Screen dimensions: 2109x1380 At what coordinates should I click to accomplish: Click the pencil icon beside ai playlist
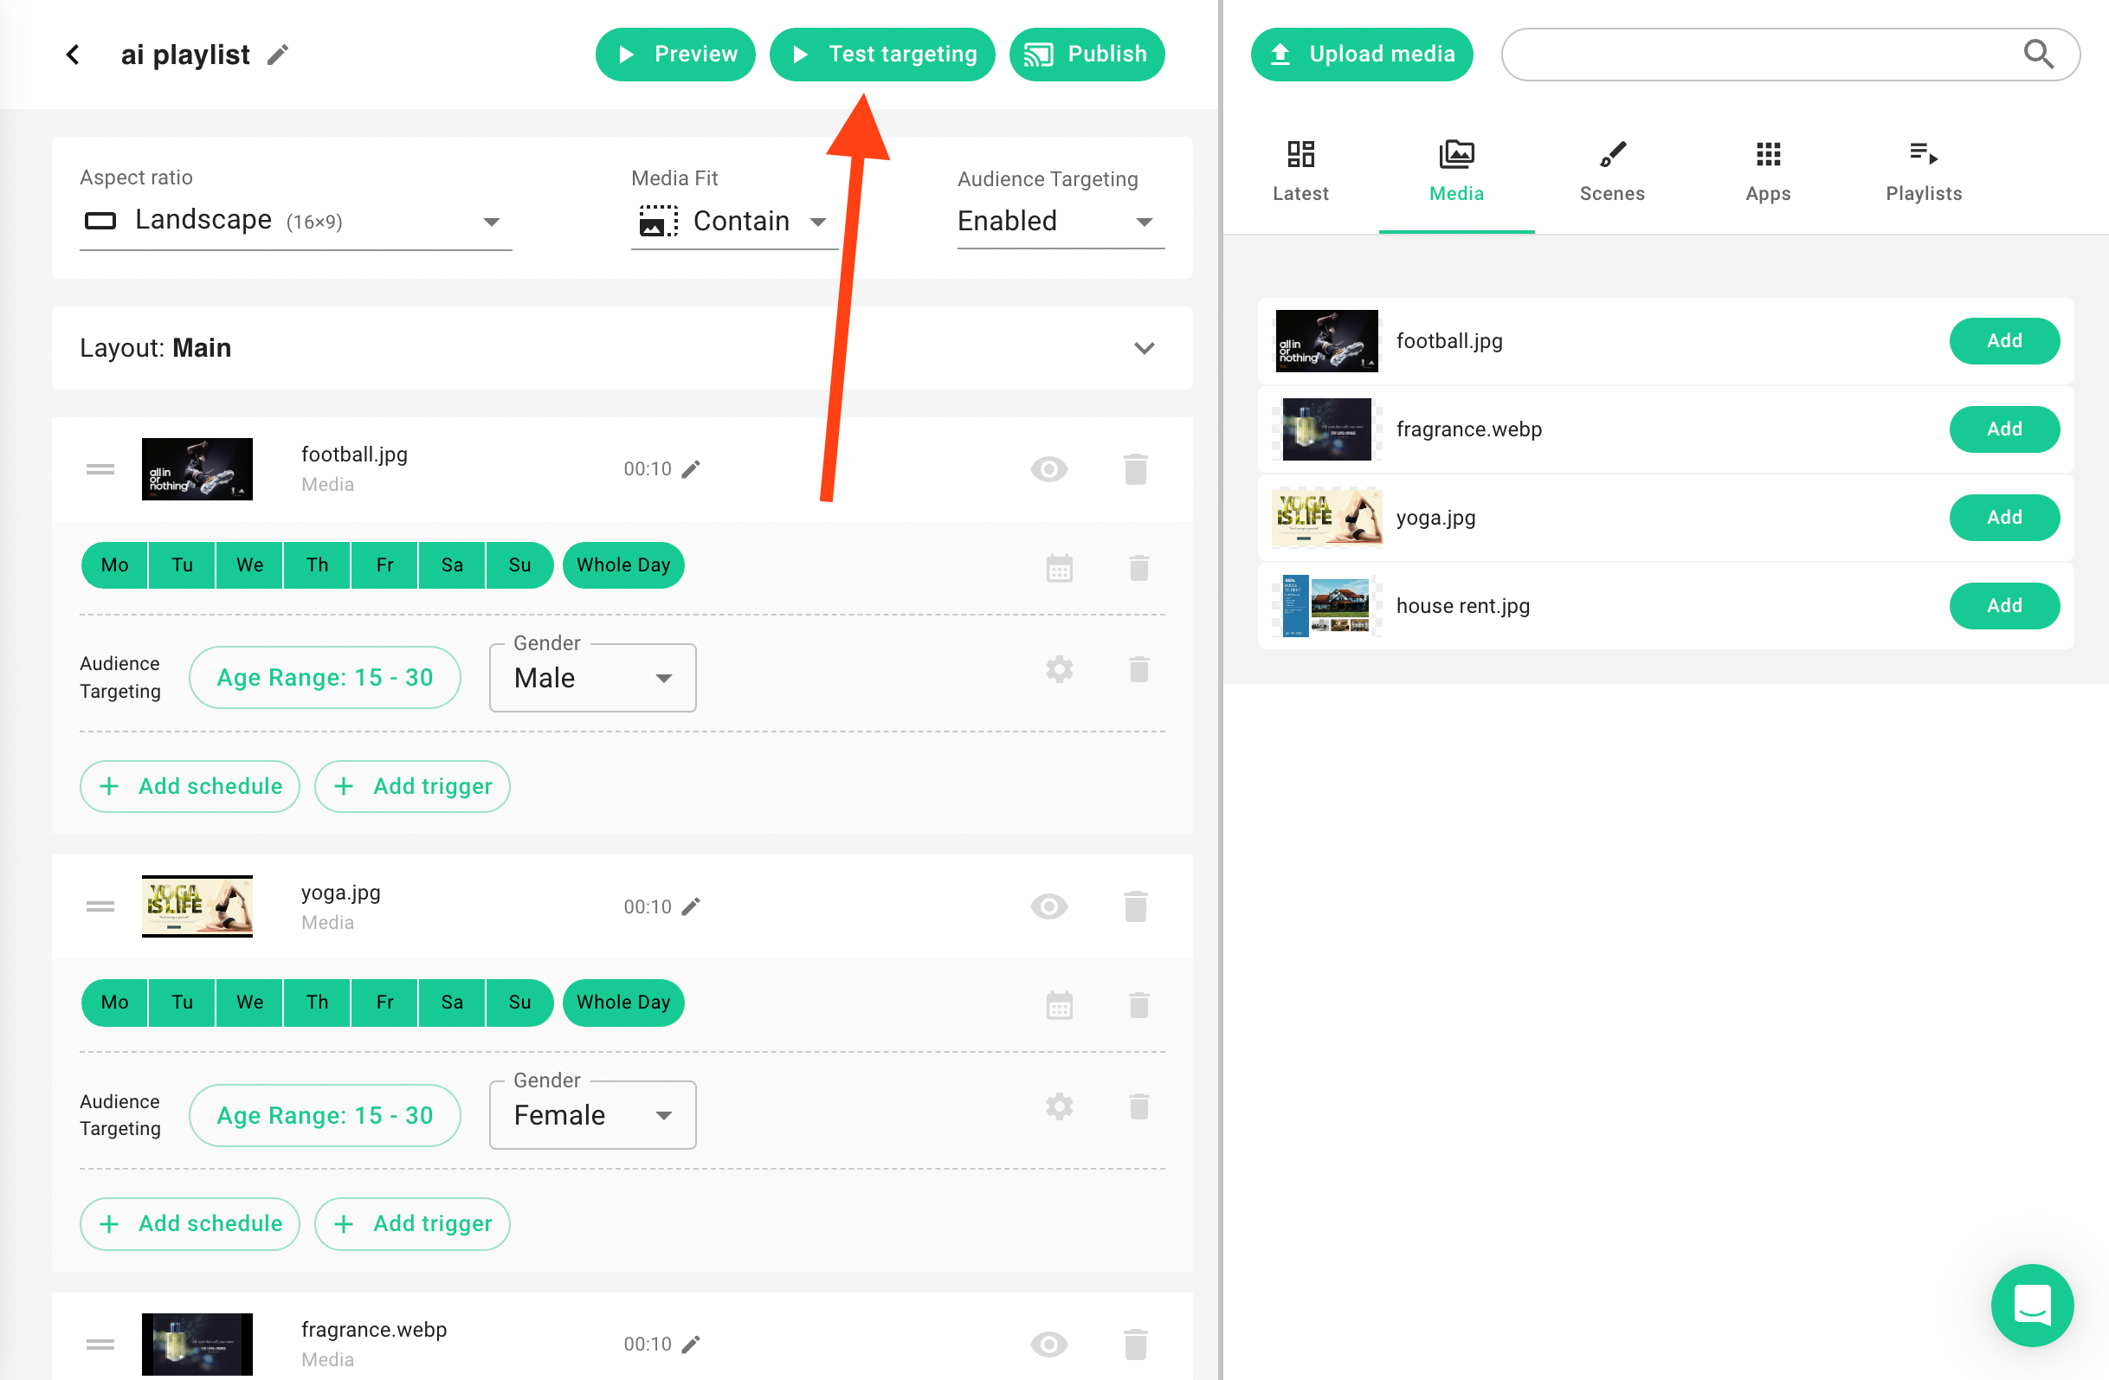277,55
